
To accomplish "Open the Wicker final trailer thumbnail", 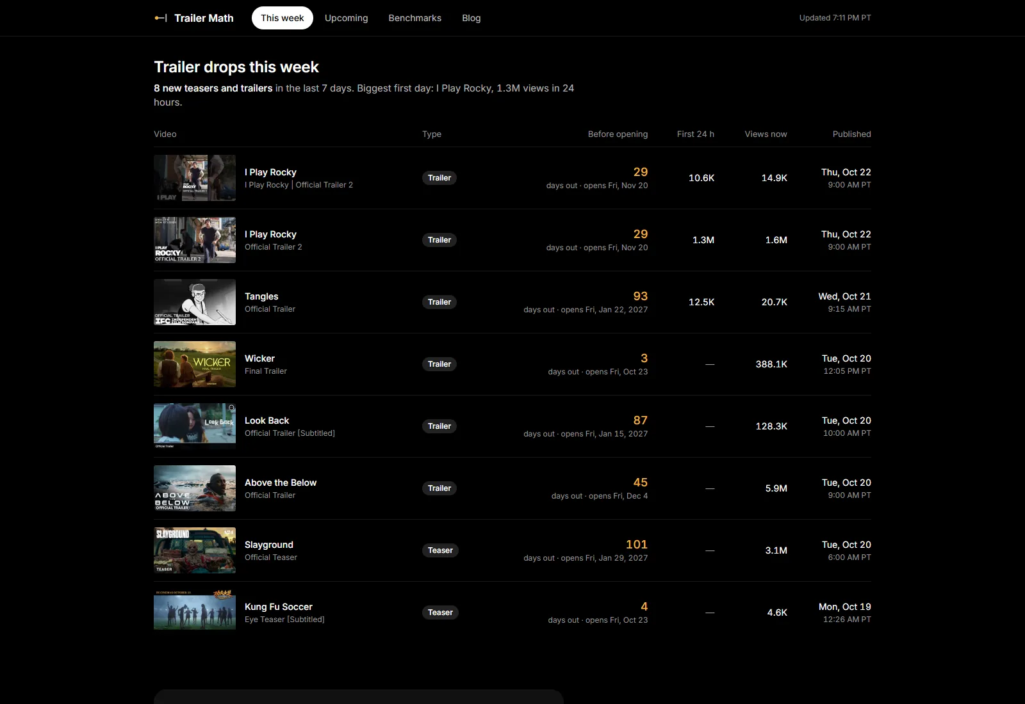I will tap(195, 364).
